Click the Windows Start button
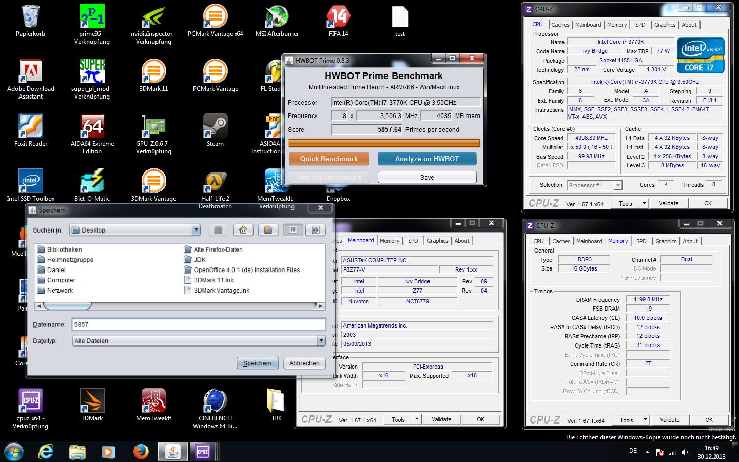This screenshot has width=739, height=462. [x=13, y=452]
